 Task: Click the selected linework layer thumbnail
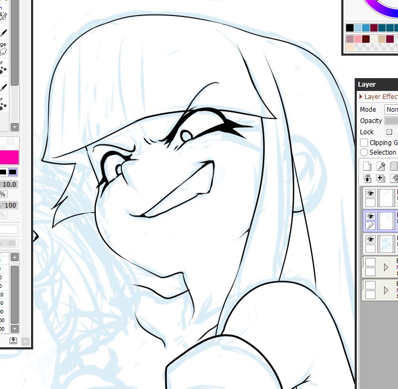tap(386, 221)
